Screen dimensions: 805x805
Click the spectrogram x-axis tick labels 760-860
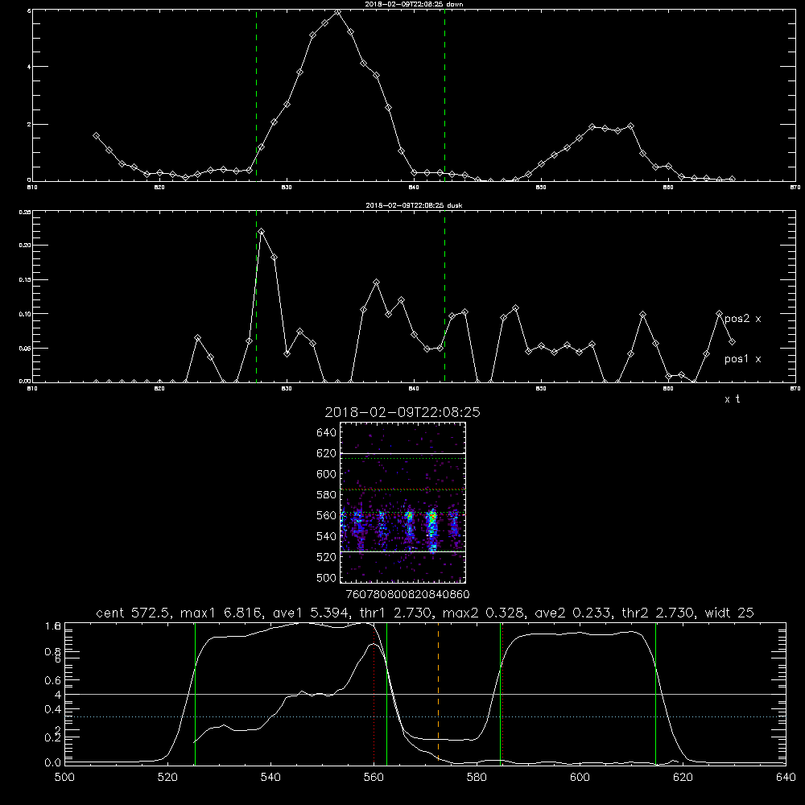(407, 595)
